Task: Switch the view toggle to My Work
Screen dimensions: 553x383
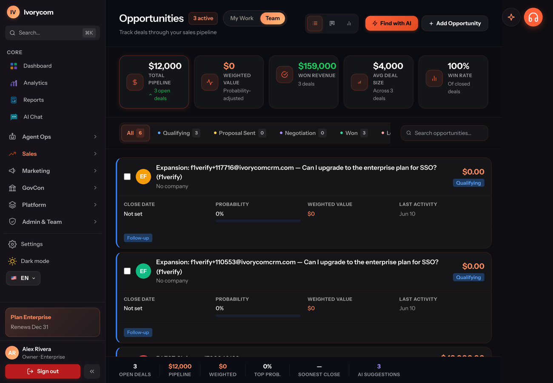Action: click(x=242, y=18)
